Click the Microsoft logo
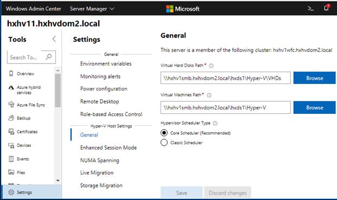The width and height of the screenshot is (337, 200). [x=183, y=9]
